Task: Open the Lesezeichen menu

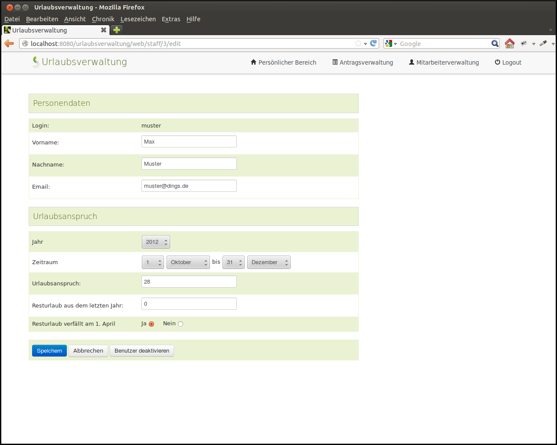Action: click(138, 19)
